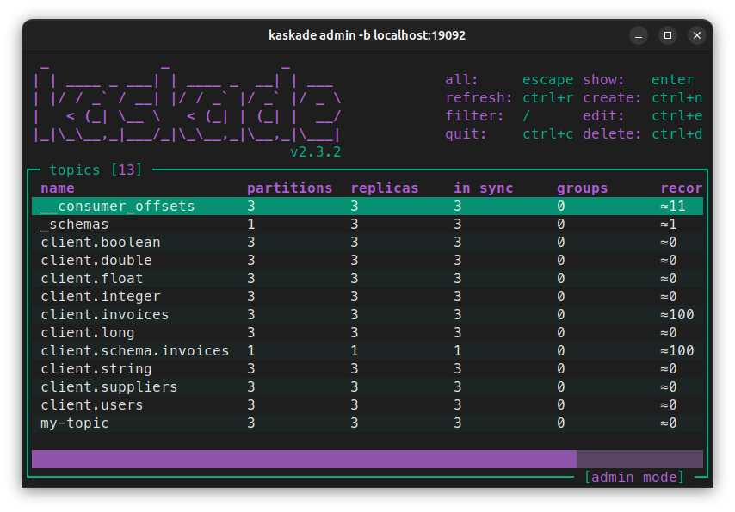Click the create ctrl+n shortcut hint
The image size is (735, 512).
tap(642, 98)
